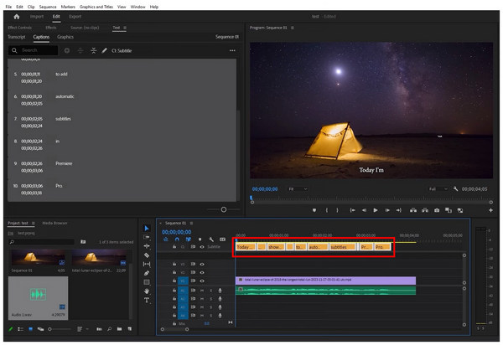
Task: Open the Program: Sequence 01 panel menu
Action: coord(293,28)
